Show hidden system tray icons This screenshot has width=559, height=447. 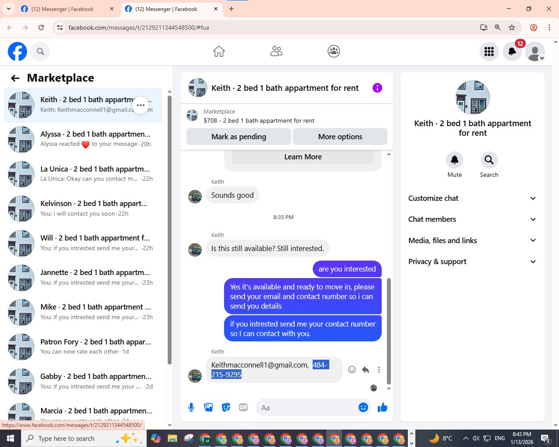tap(466, 438)
